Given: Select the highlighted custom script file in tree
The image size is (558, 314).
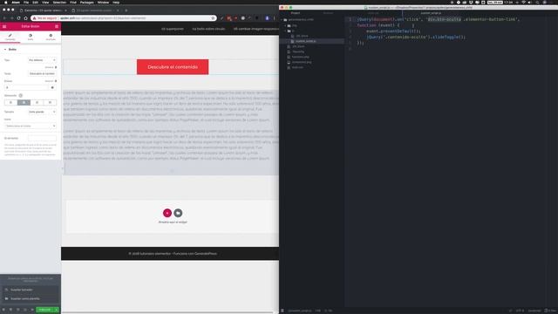Looking at the screenshot, I should [305, 41].
